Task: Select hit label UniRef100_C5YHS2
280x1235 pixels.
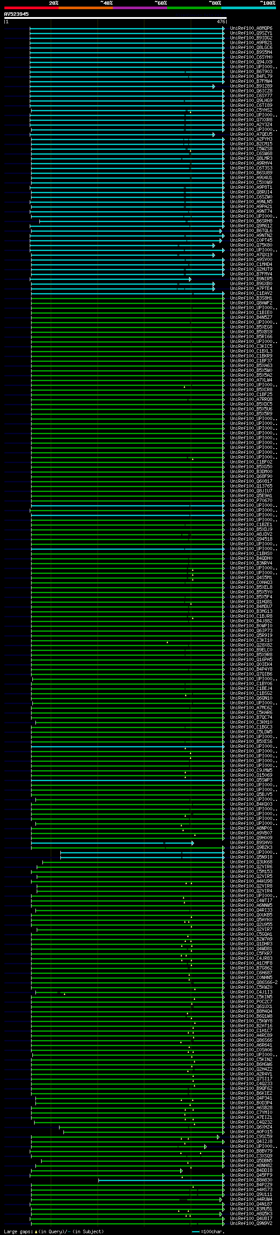Action: [251, 110]
